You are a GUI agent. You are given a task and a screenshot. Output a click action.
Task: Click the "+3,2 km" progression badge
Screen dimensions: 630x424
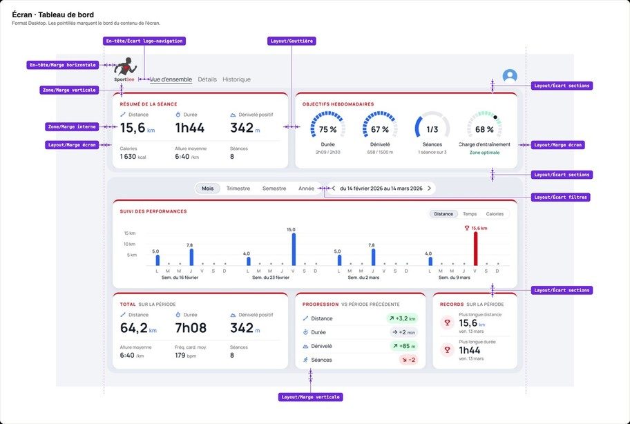click(402, 318)
